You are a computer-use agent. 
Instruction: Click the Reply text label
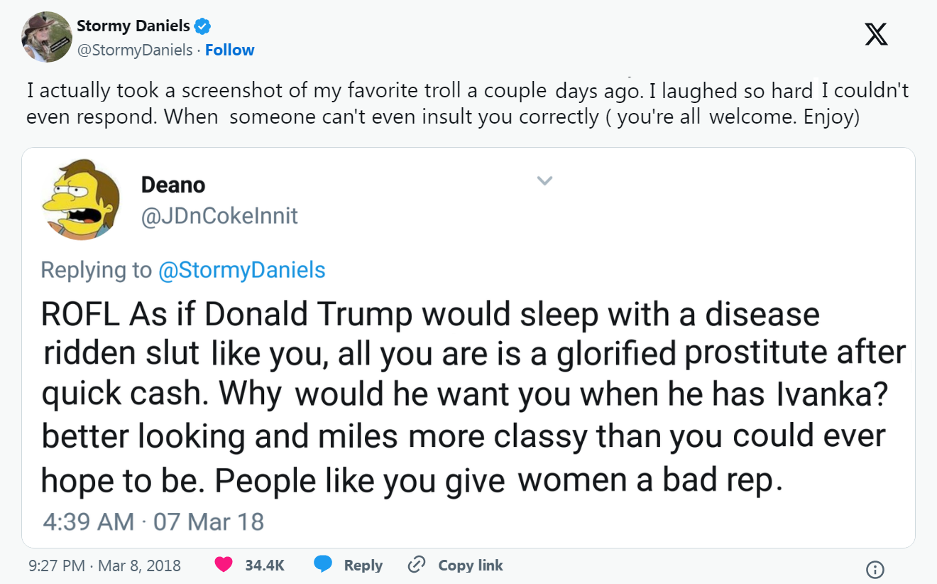coord(363,566)
